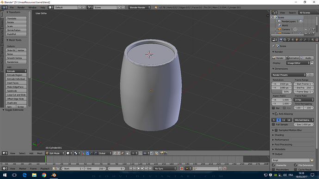
Task: Enable the Border render checkbox
Action: [x=273, y=108]
